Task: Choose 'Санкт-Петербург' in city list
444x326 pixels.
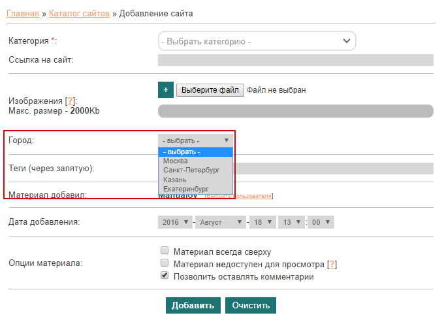Action: pyautogui.click(x=190, y=170)
